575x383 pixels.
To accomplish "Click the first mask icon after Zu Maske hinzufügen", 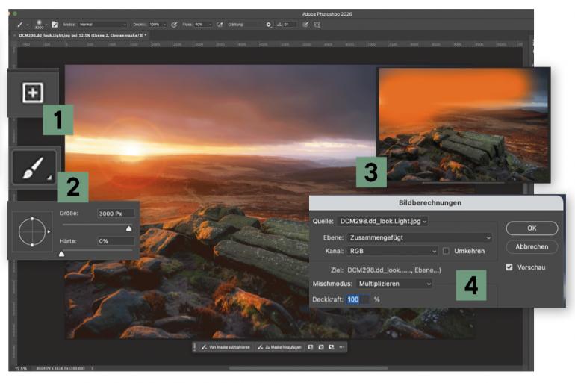I will (310, 347).
